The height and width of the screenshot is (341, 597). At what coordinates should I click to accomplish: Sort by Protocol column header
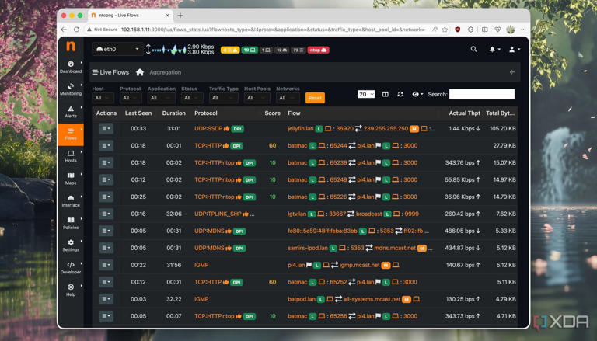(205, 113)
